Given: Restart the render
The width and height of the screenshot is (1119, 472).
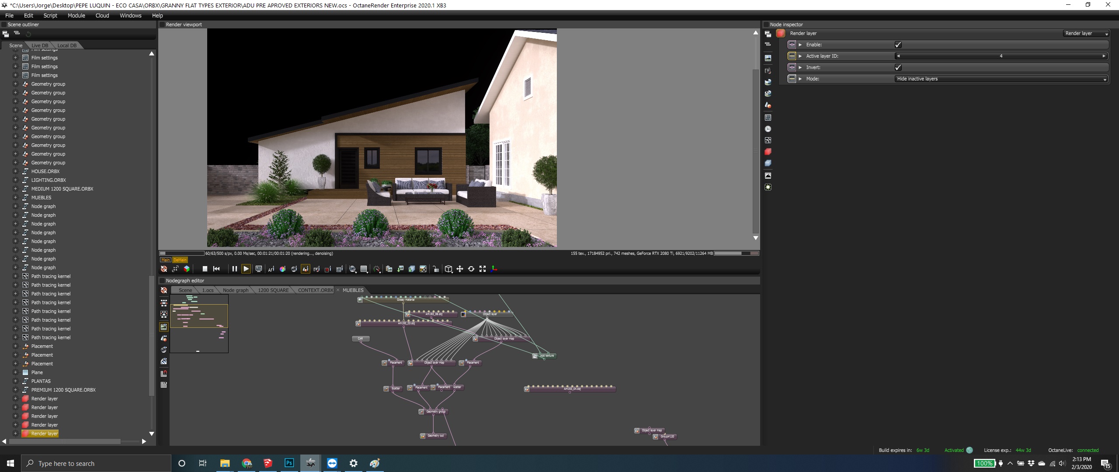Looking at the screenshot, I should tap(216, 269).
